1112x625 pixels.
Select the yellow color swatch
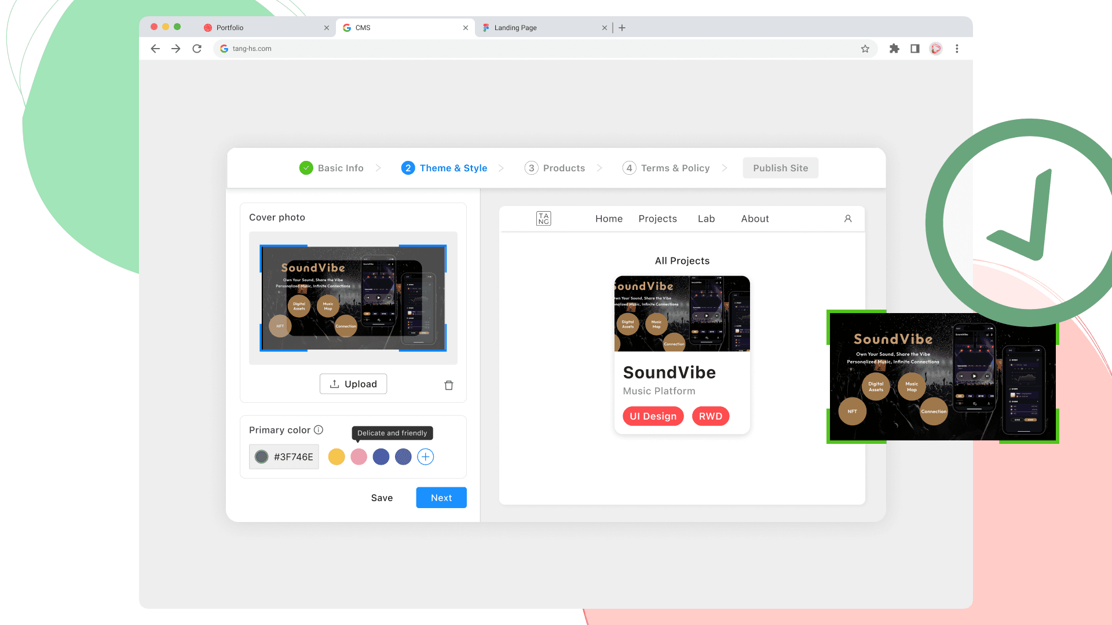(336, 457)
